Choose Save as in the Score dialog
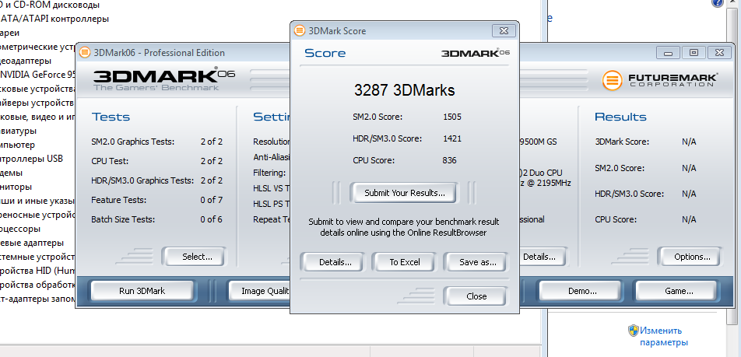The width and height of the screenshot is (741, 357). click(477, 262)
